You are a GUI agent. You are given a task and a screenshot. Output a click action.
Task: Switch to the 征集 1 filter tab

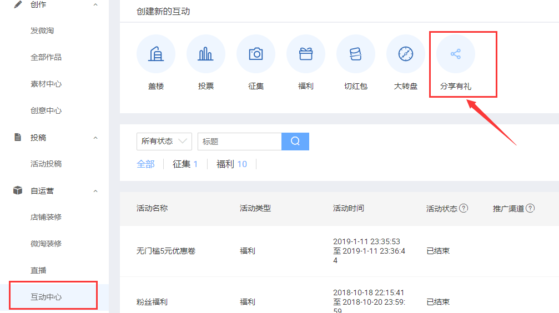(x=185, y=164)
